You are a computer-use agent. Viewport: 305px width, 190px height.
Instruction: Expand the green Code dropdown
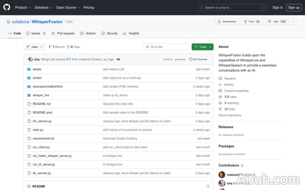coord(203,47)
